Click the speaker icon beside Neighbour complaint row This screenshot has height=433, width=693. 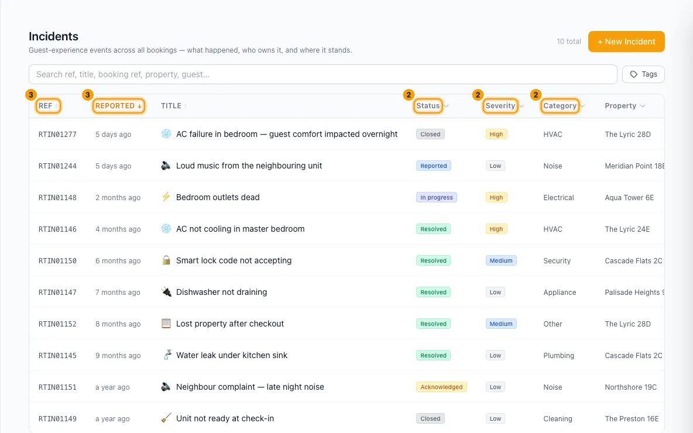coord(166,387)
